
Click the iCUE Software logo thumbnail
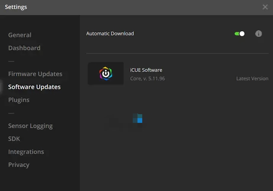pos(106,73)
